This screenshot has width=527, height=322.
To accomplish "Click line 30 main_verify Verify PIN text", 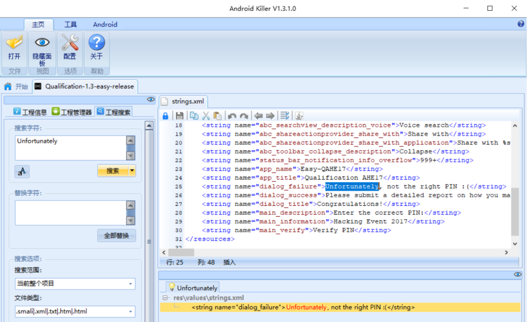I will (297, 230).
